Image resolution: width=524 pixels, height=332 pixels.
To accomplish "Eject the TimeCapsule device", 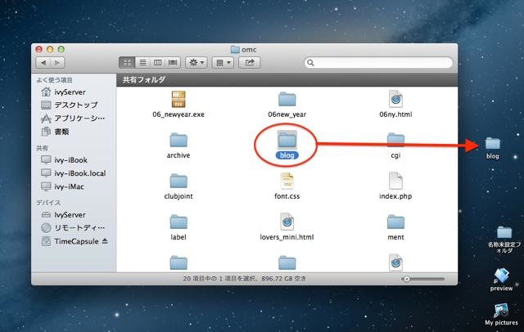I will click(104, 242).
